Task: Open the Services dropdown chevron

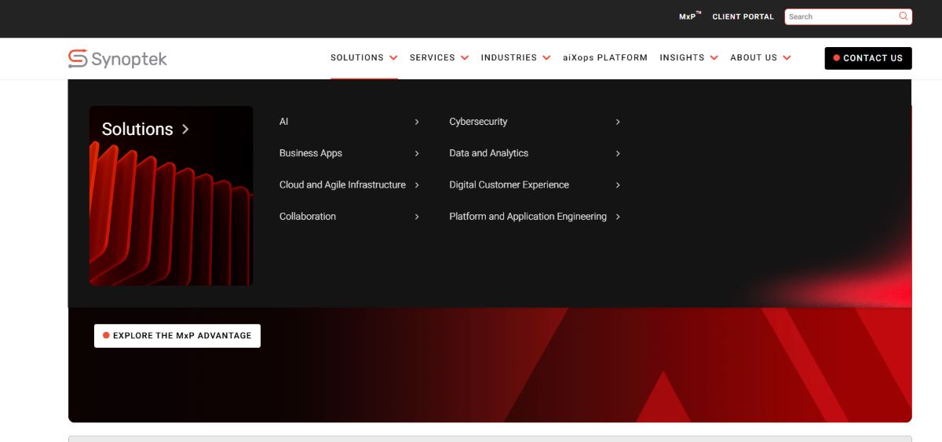Action: [x=465, y=58]
